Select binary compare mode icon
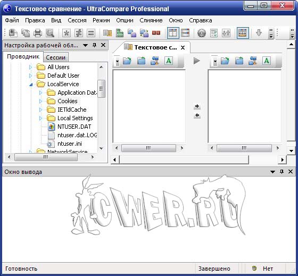Viewport: 298px width, 276px height. [120, 33]
